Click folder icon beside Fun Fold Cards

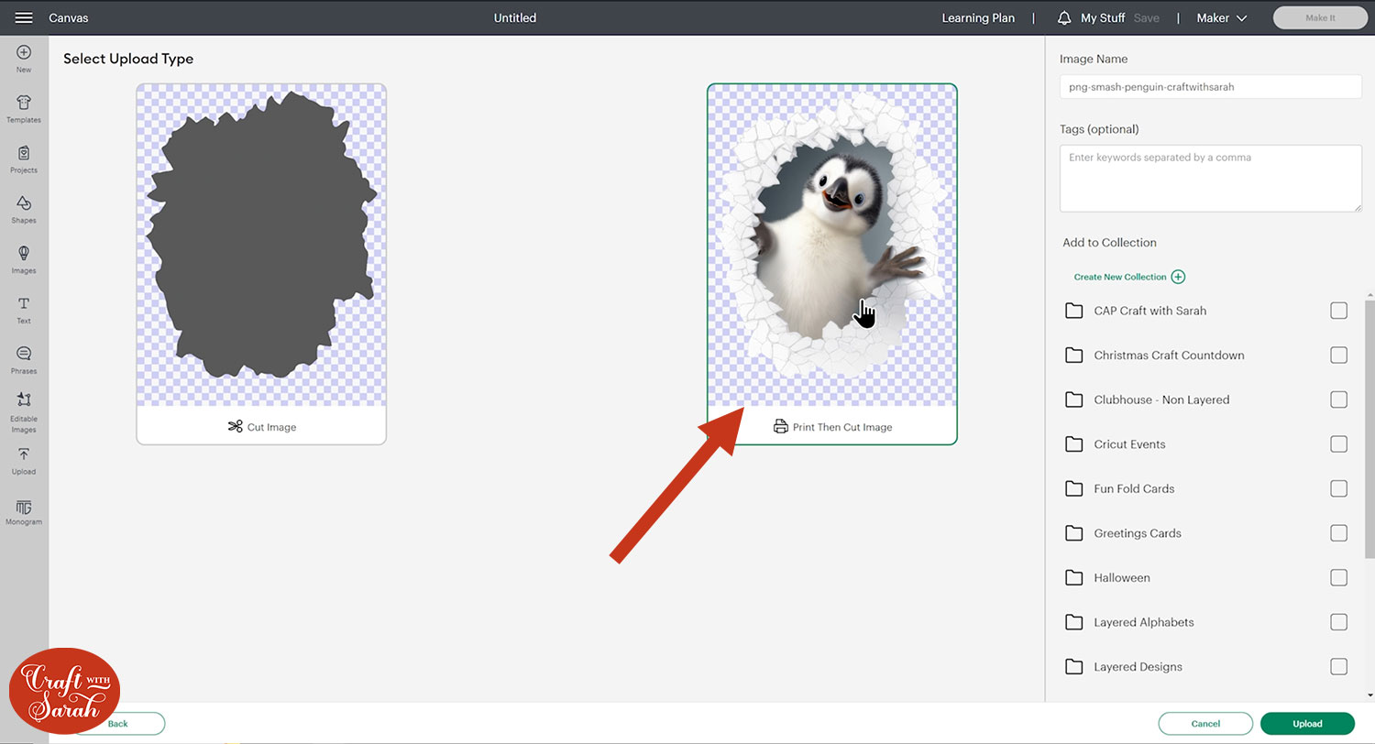coord(1074,488)
